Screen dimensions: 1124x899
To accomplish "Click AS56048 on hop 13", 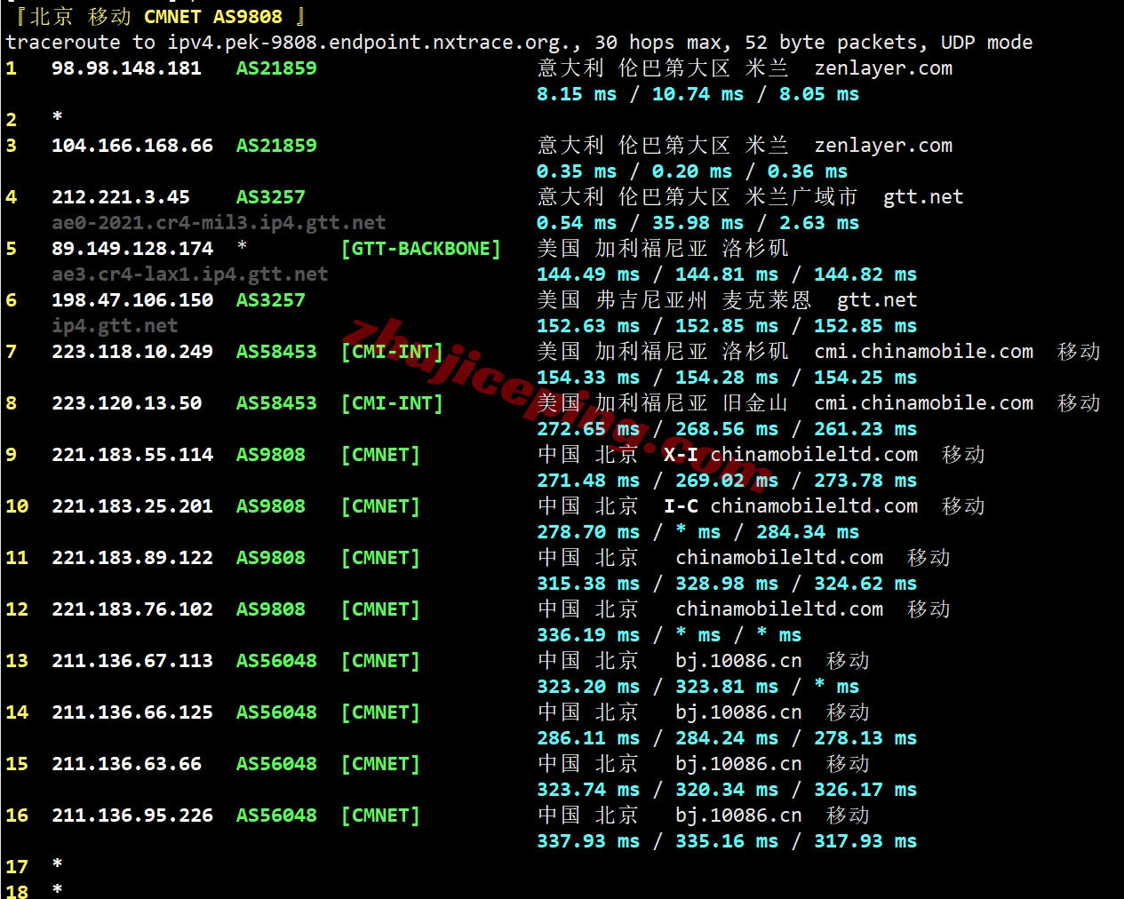I will click(276, 661).
